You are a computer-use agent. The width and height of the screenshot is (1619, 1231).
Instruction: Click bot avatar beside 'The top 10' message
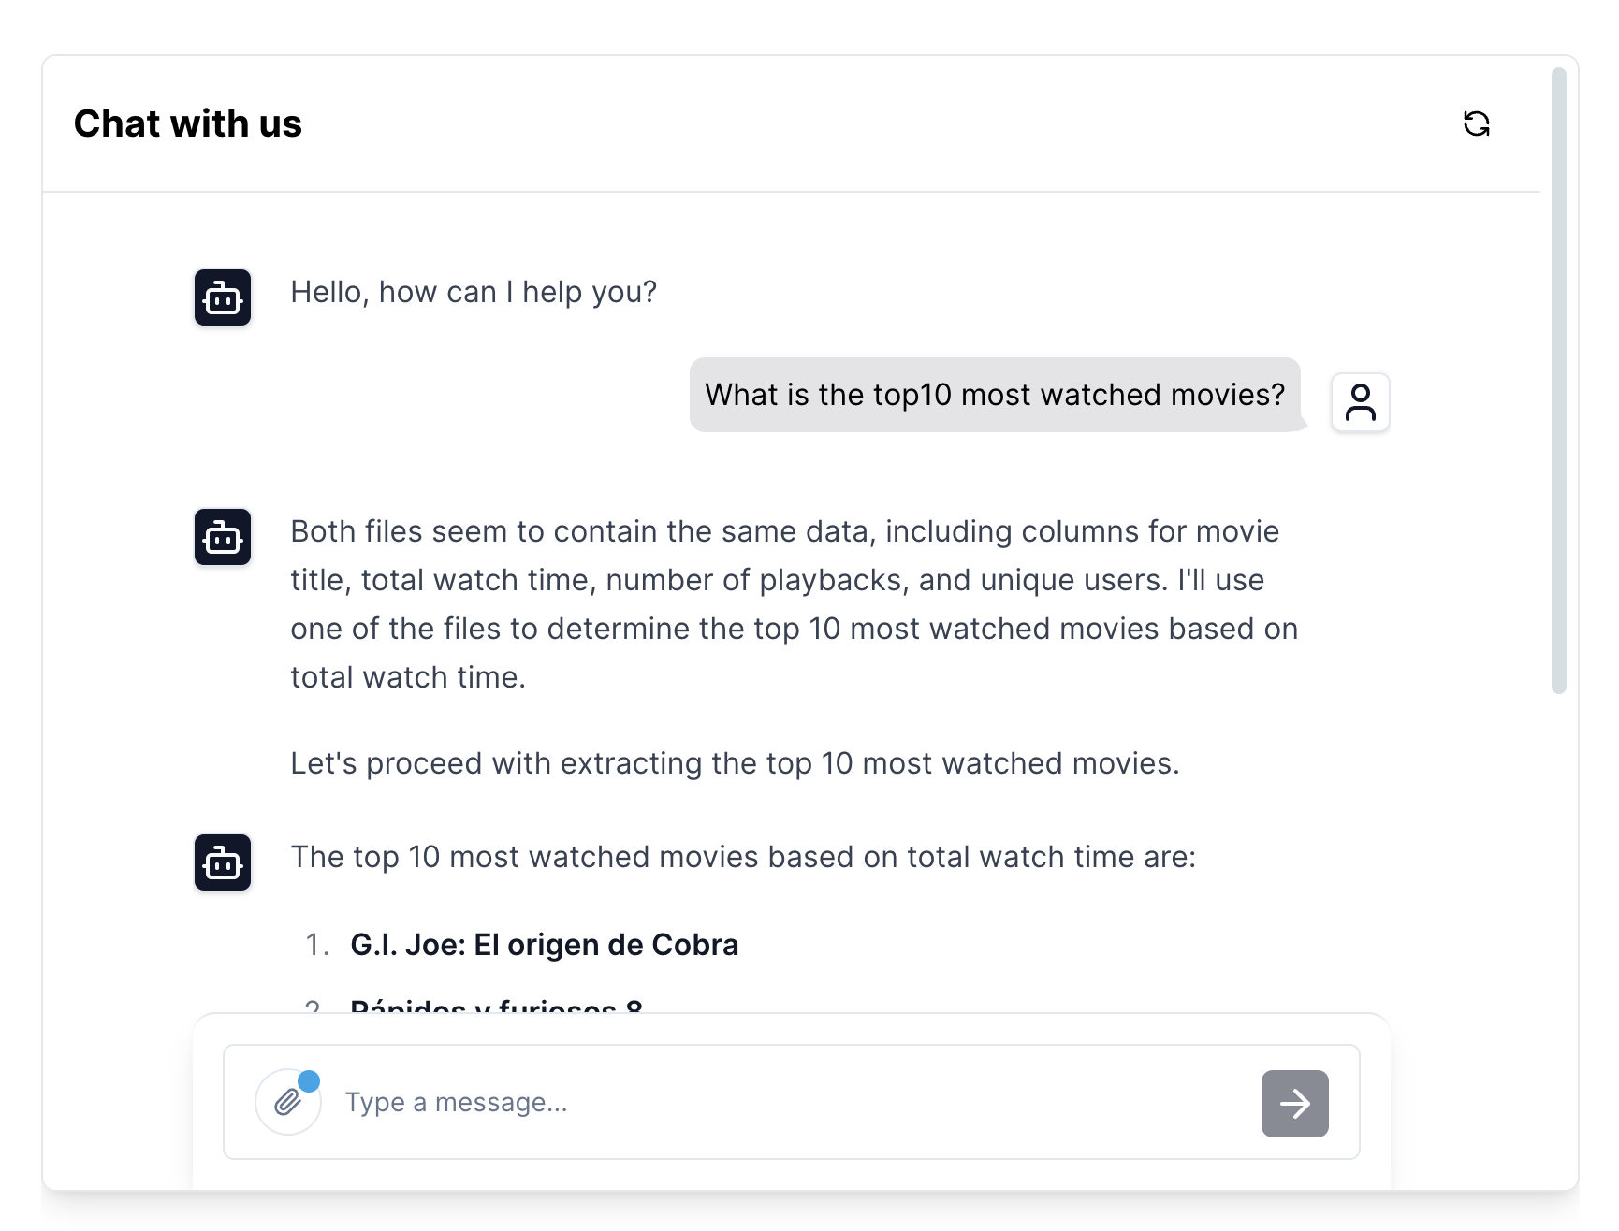[x=223, y=862]
